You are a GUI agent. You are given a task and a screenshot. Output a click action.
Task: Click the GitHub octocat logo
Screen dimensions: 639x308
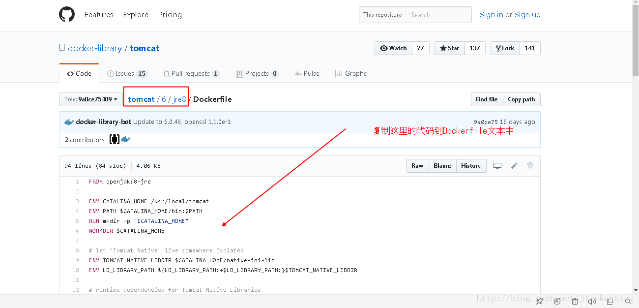(x=67, y=14)
